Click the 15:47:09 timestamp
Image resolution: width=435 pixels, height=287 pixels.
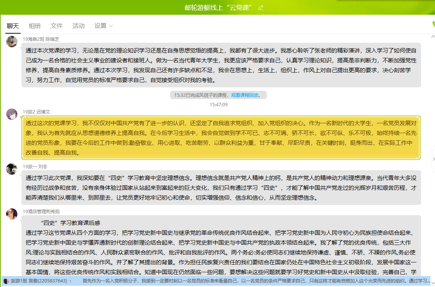pyautogui.click(x=219, y=104)
